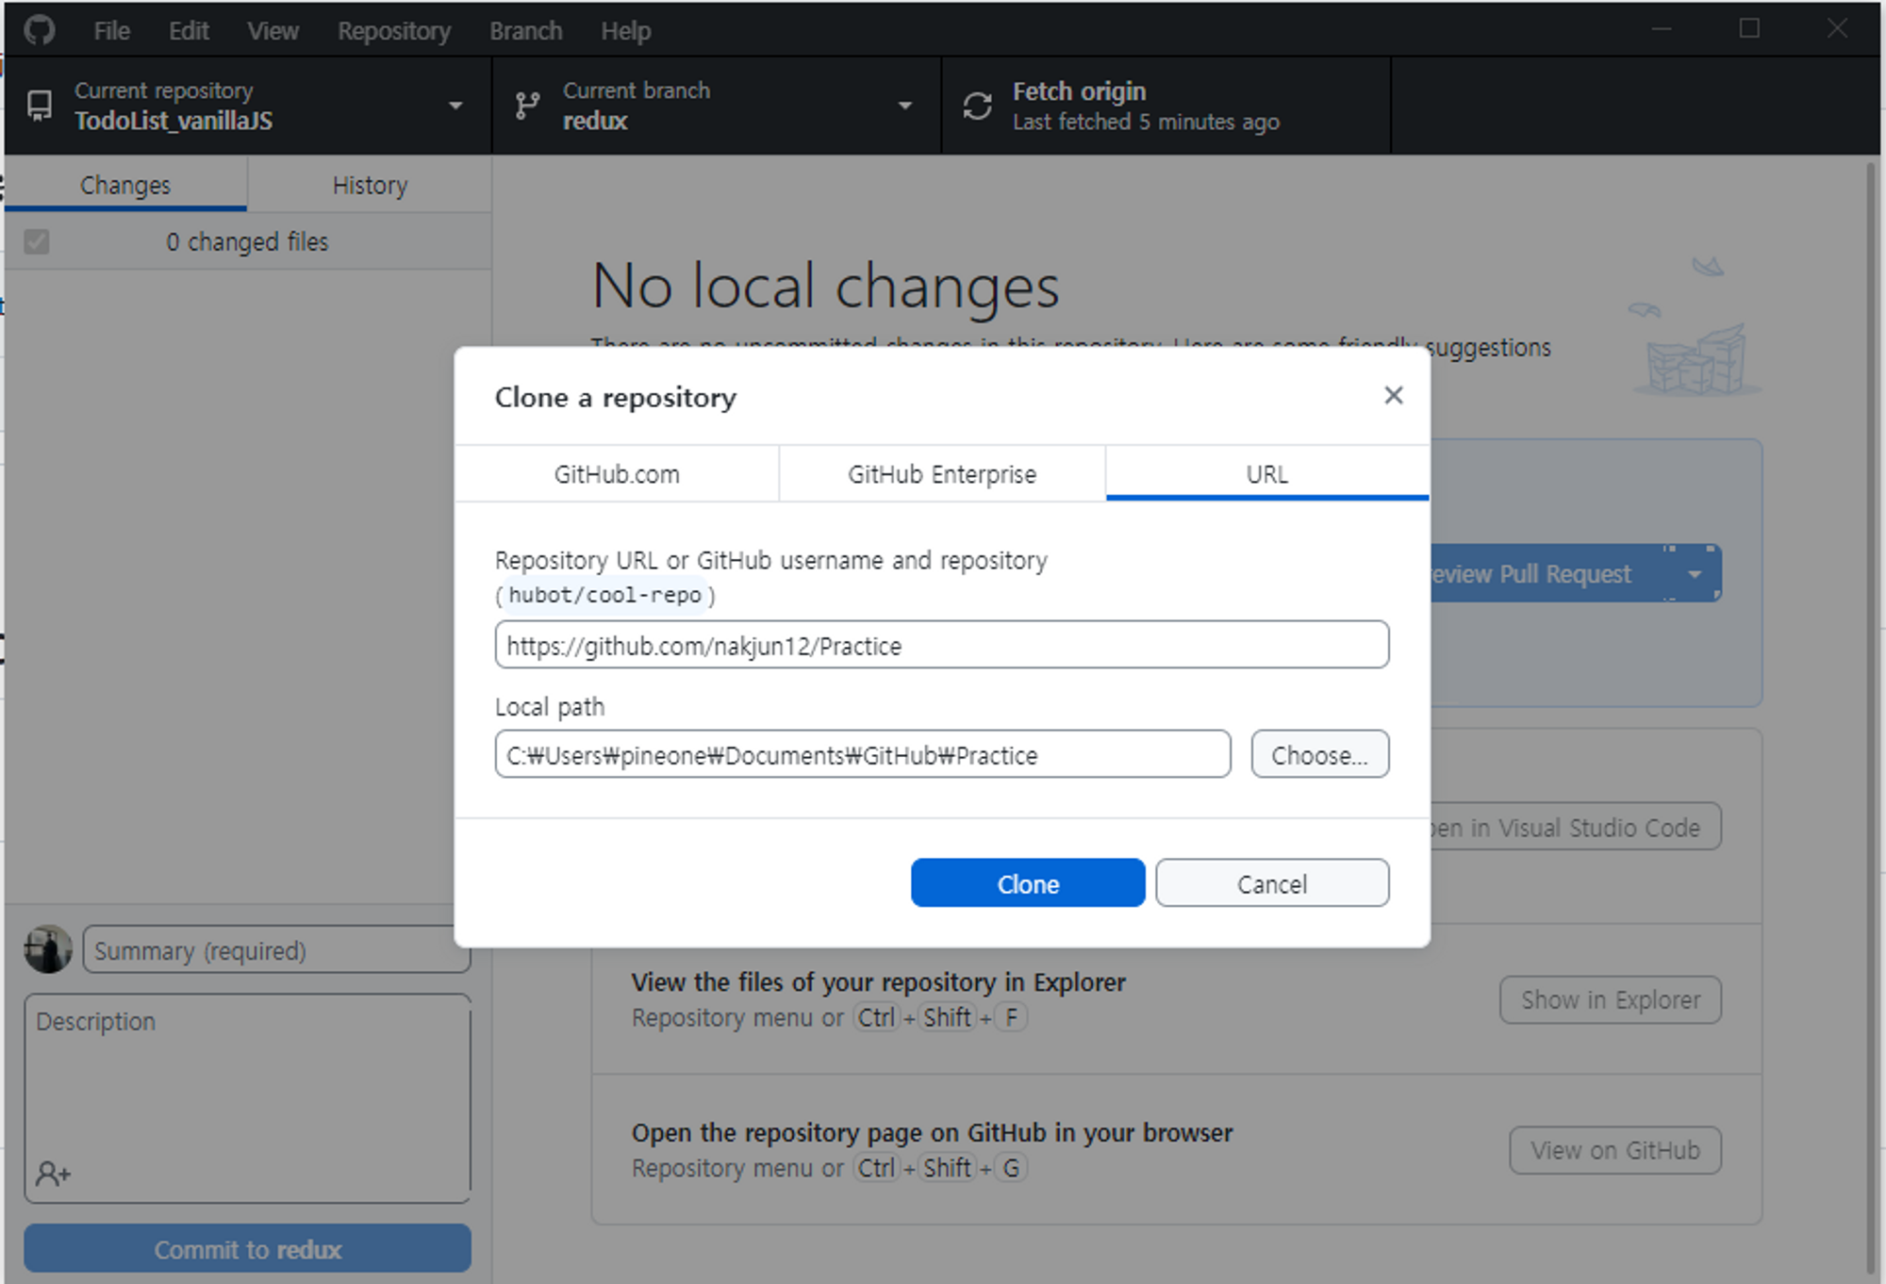Click the sync arrows icon for Fetch origin

[978, 106]
